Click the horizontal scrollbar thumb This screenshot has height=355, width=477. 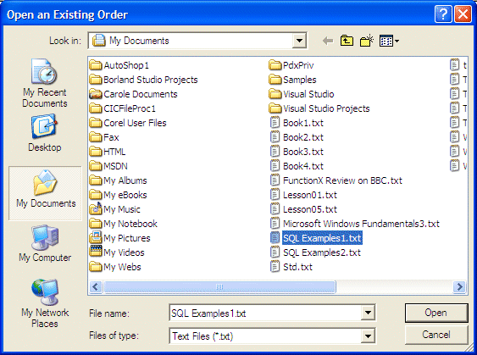pos(219,286)
